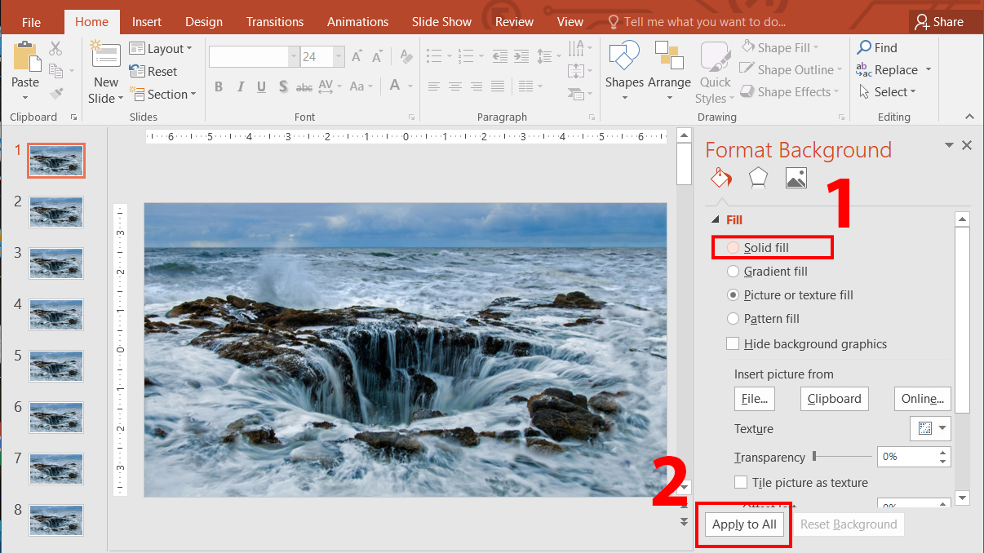This screenshot has height=553, width=984.
Task: Switch to the Design tab
Action: (204, 22)
